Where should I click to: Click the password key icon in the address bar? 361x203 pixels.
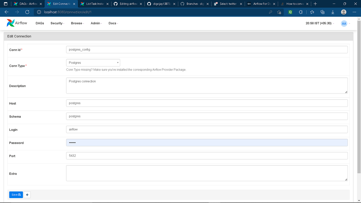pyautogui.click(x=270, y=12)
